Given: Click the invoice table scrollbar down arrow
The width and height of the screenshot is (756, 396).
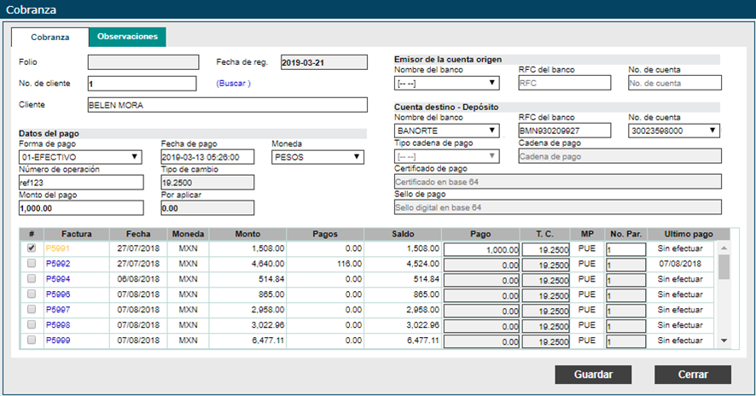Looking at the screenshot, I should pyautogui.click(x=724, y=341).
